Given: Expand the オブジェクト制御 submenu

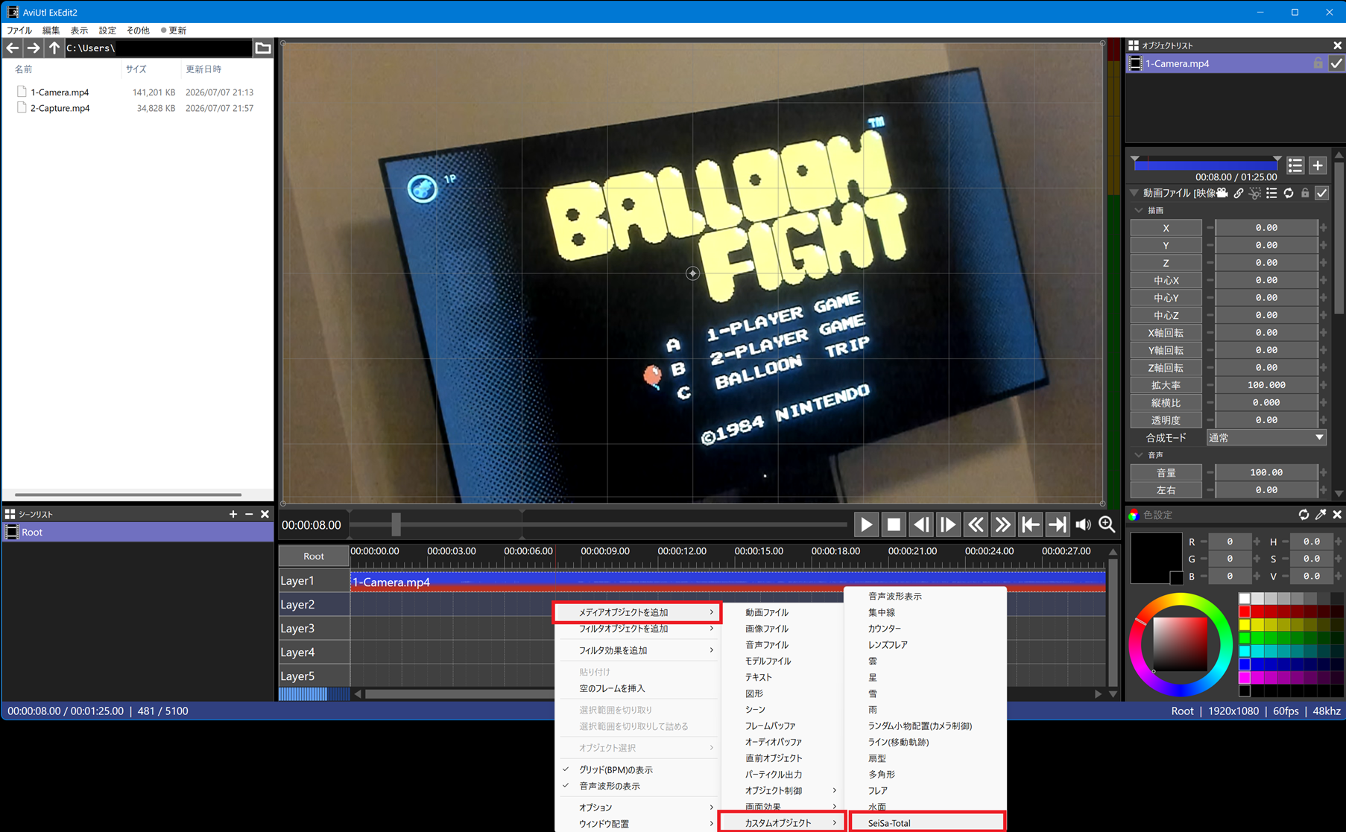Looking at the screenshot, I should (783, 790).
